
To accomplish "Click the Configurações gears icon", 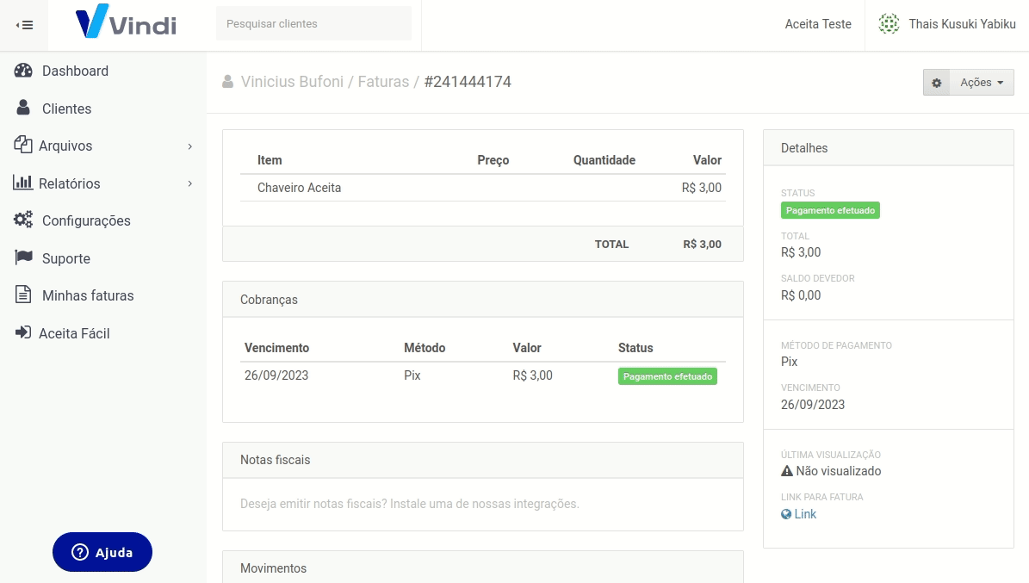I will (x=23, y=220).
